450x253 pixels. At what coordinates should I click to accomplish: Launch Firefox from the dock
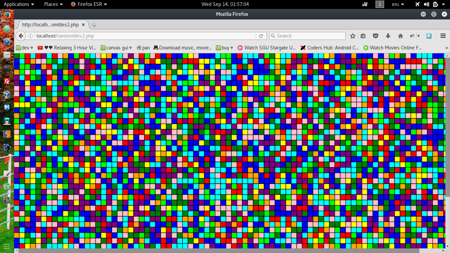pyautogui.click(x=7, y=15)
